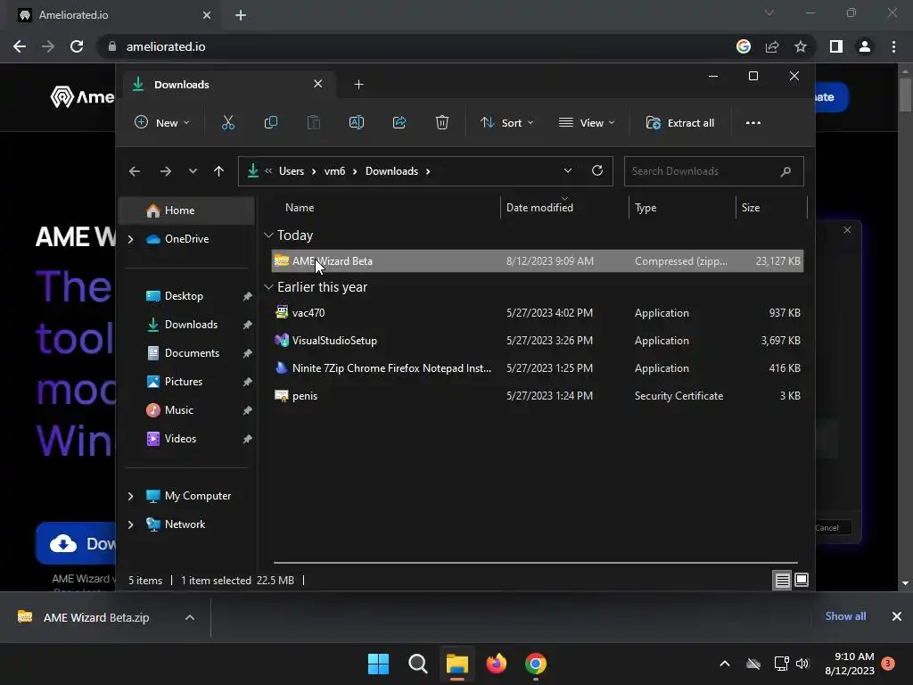Expand the My Computer tree node
The image size is (913, 685).
point(130,496)
